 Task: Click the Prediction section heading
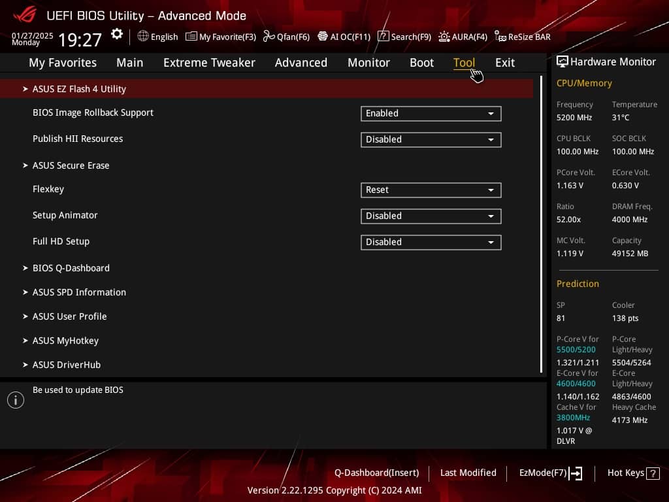pyautogui.click(x=578, y=284)
